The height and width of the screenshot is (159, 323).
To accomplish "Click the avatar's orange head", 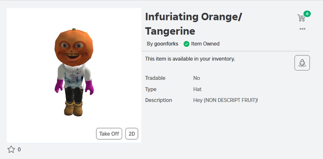I will pyautogui.click(x=74, y=47).
